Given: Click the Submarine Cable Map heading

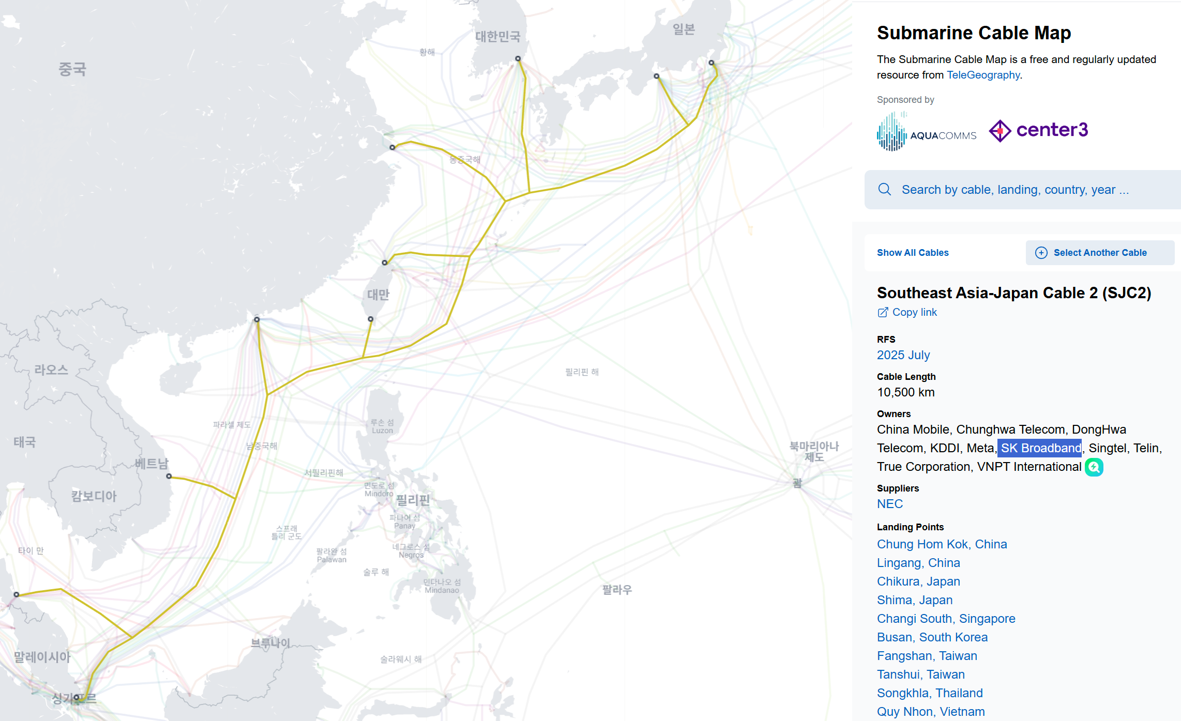Looking at the screenshot, I should pyautogui.click(x=974, y=33).
